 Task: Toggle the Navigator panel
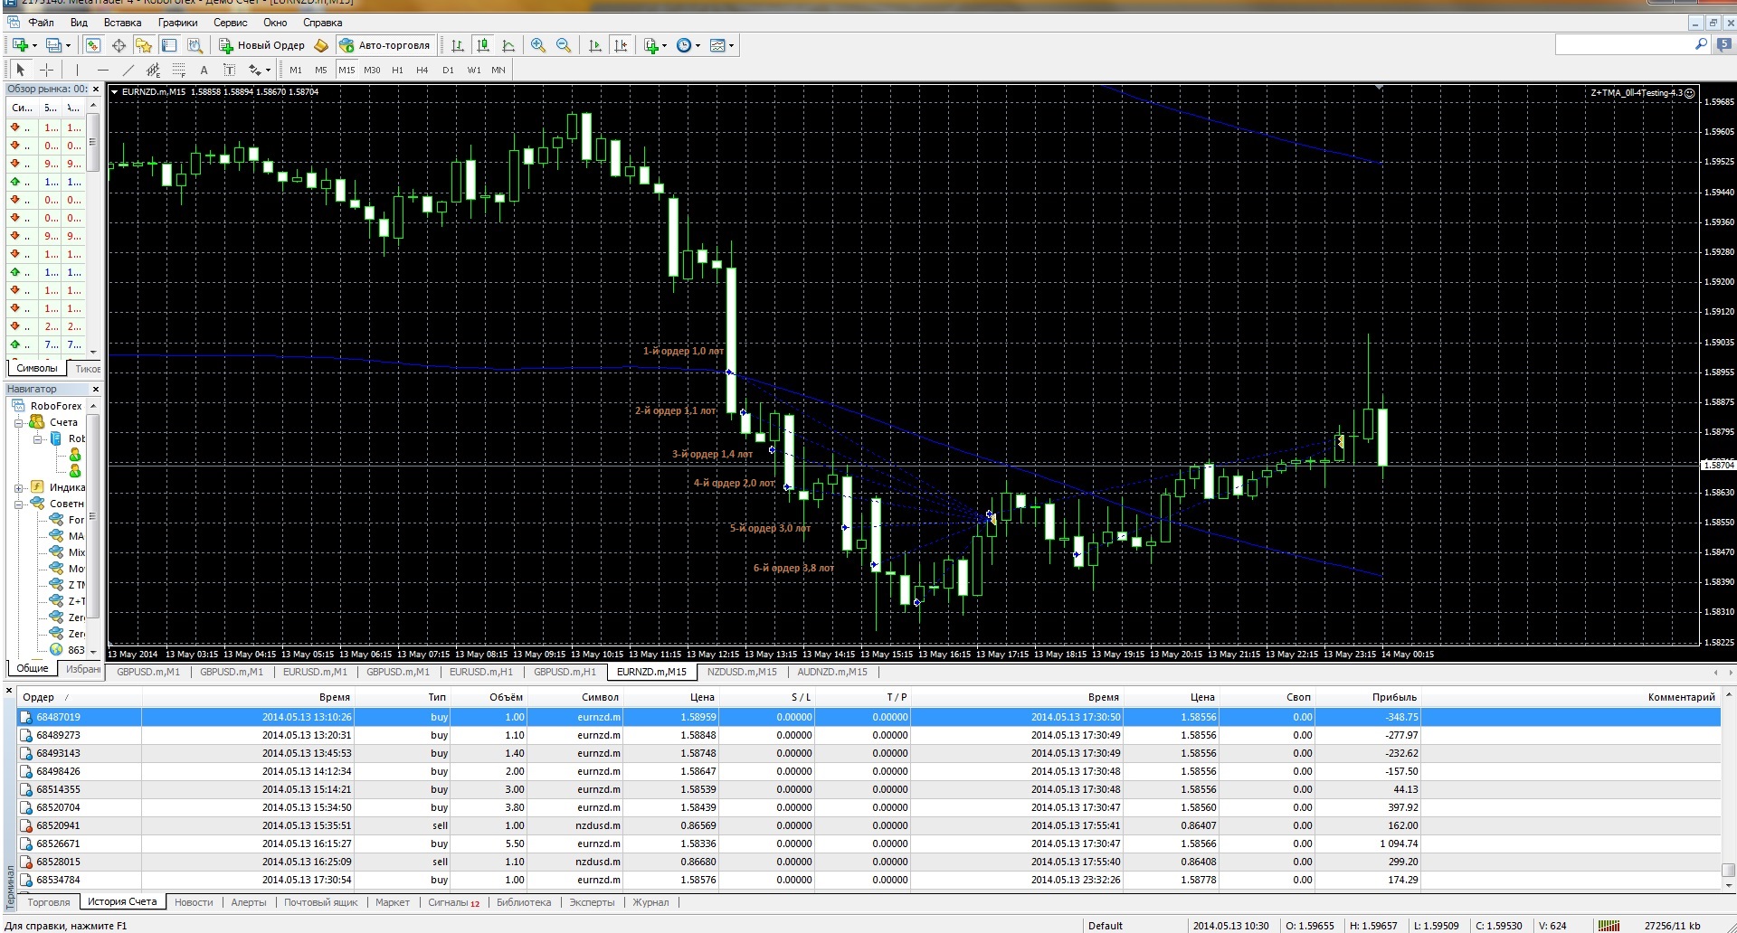(144, 45)
